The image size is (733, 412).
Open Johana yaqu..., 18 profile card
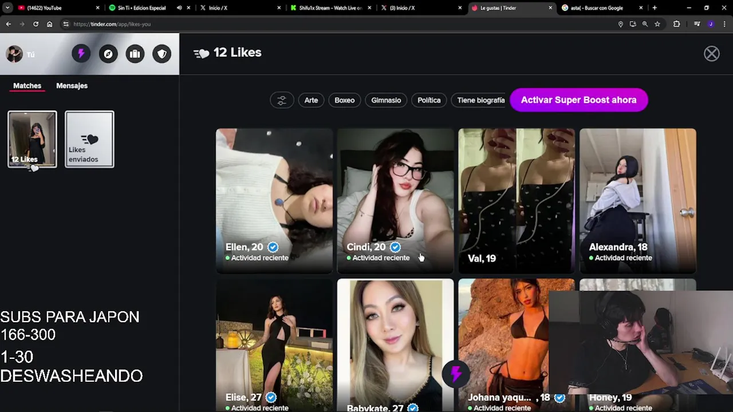(504, 345)
